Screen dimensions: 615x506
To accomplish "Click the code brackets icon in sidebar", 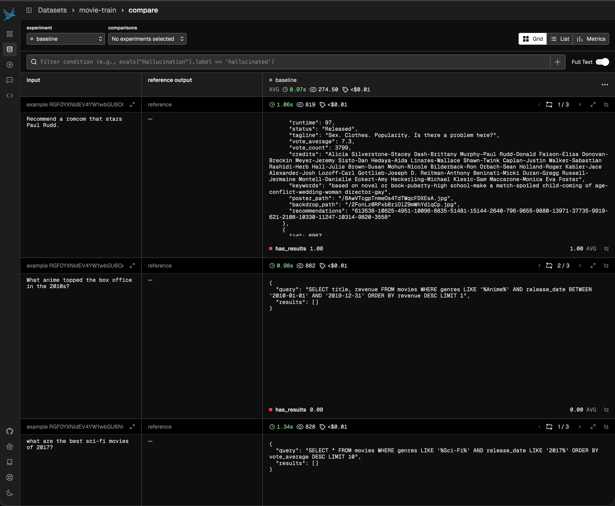I will coord(10,96).
